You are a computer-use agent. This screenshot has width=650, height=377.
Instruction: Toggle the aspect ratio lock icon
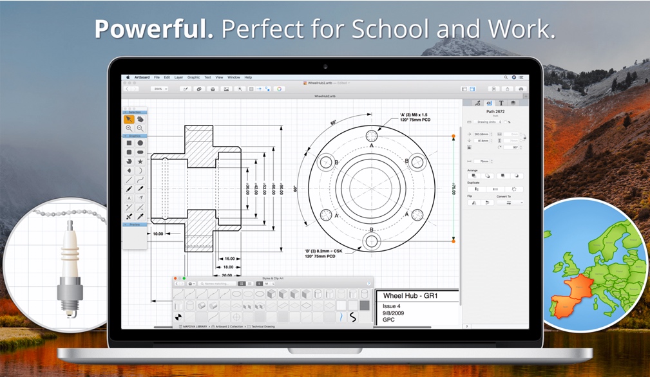pos(524,136)
